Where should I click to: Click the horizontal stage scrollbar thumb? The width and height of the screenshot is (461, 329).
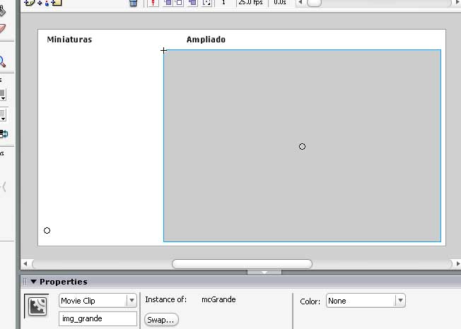(x=242, y=264)
